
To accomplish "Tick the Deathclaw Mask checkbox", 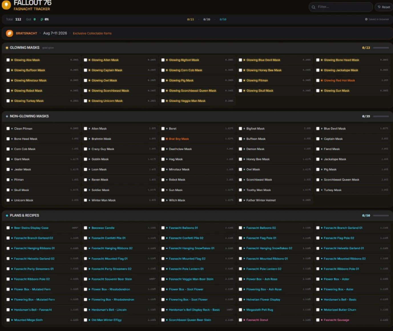I will coord(163,149).
